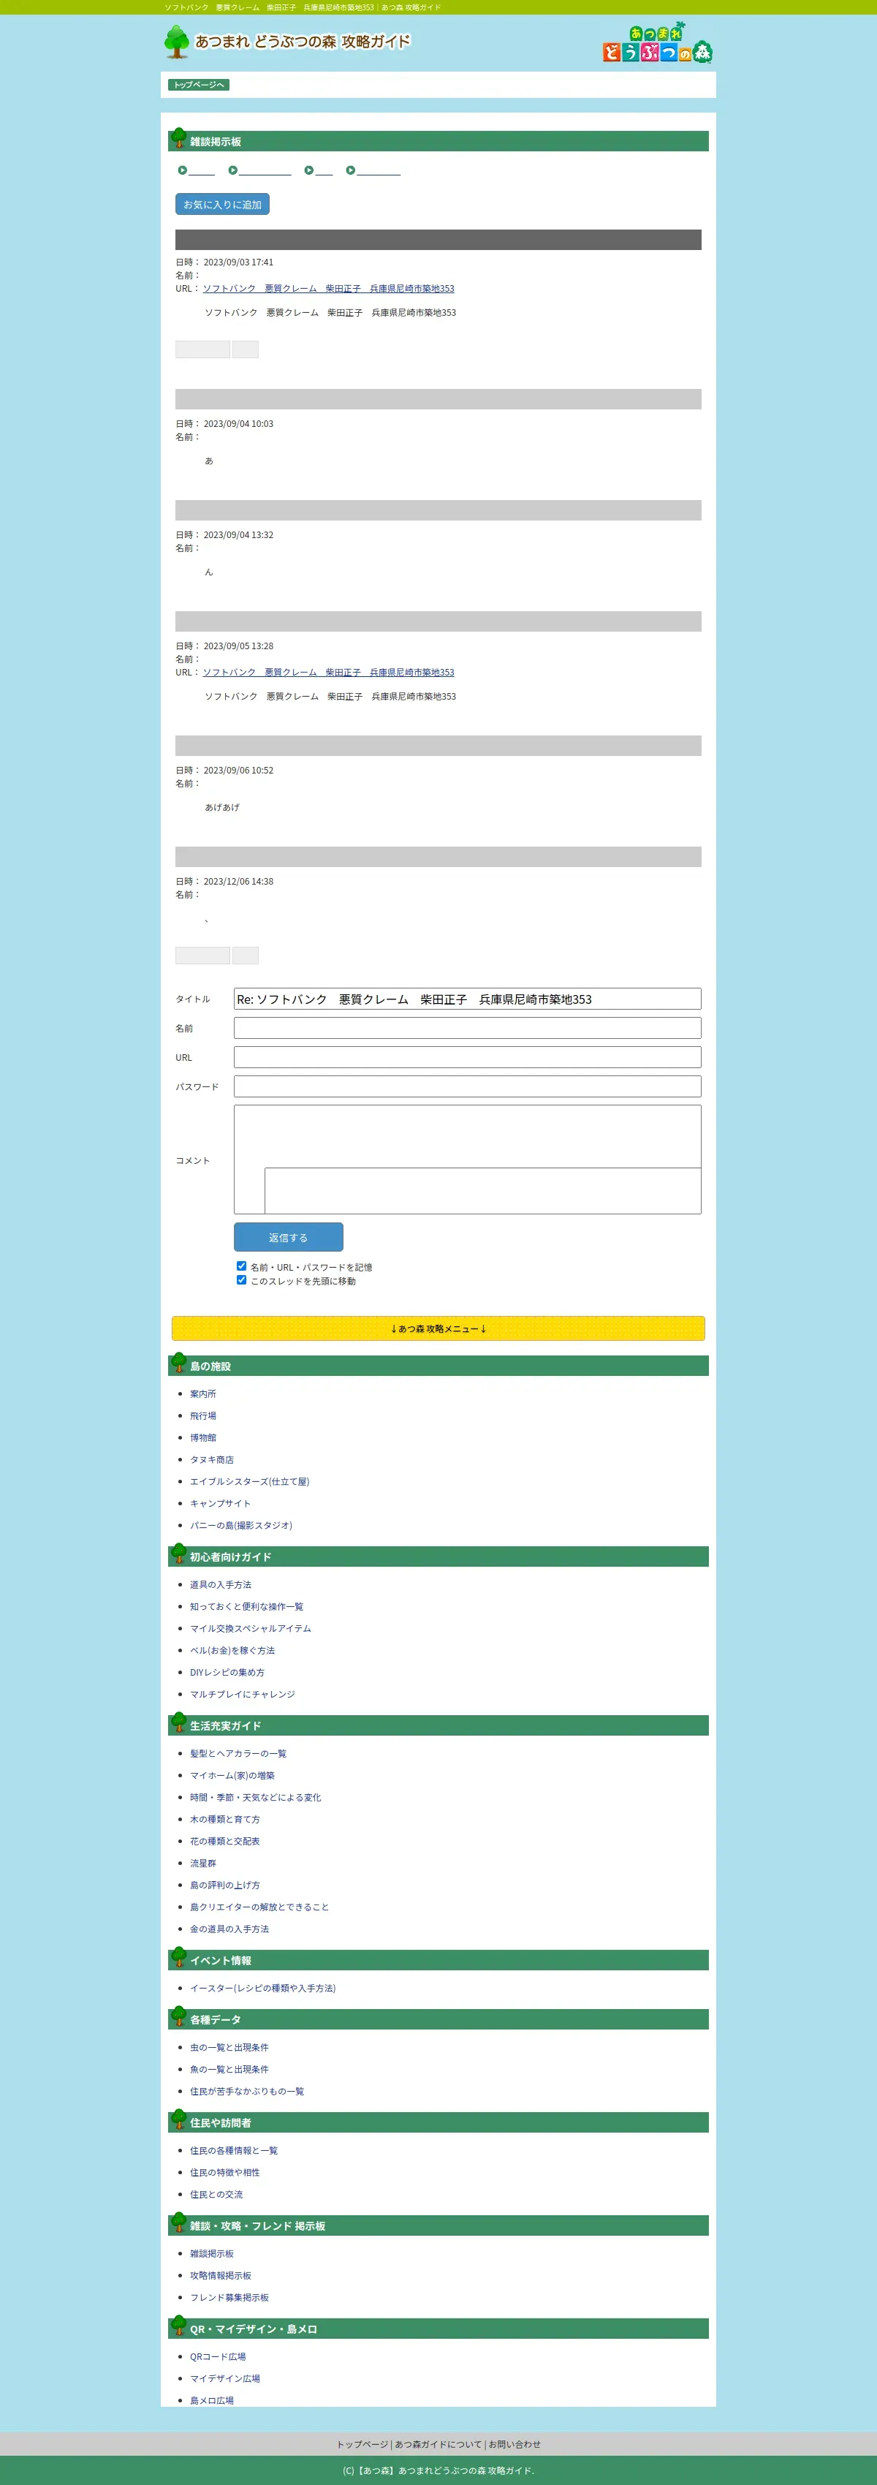
Task: Go back via トップページへ button
Action: pyautogui.click(x=199, y=85)
